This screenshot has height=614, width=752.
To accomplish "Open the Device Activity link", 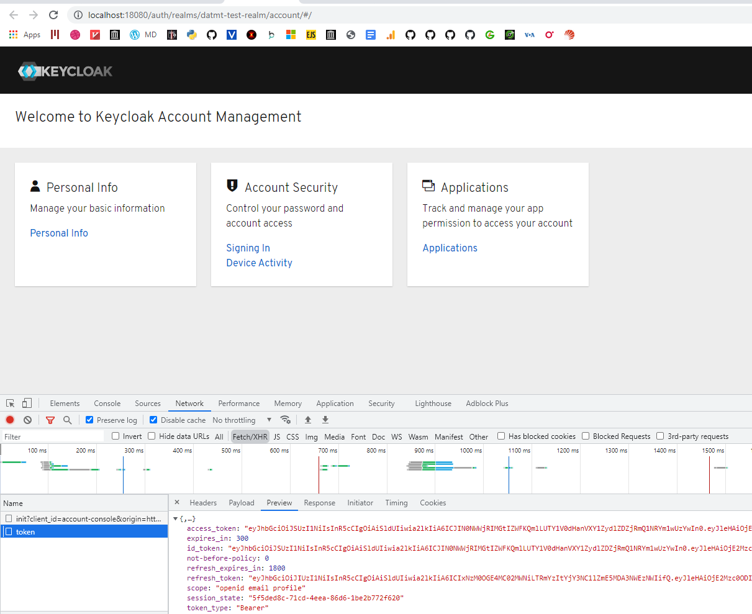I will pos(259,263).
